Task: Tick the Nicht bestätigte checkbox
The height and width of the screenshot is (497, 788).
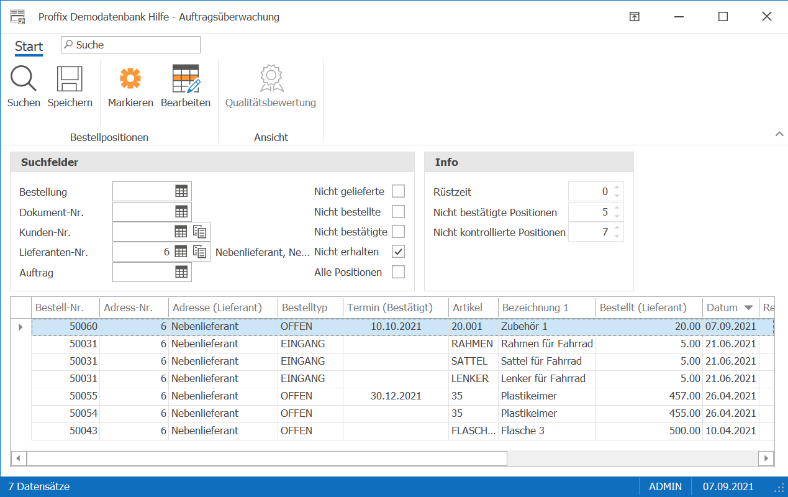Action: pyautogui.click(x=398, y=232)
